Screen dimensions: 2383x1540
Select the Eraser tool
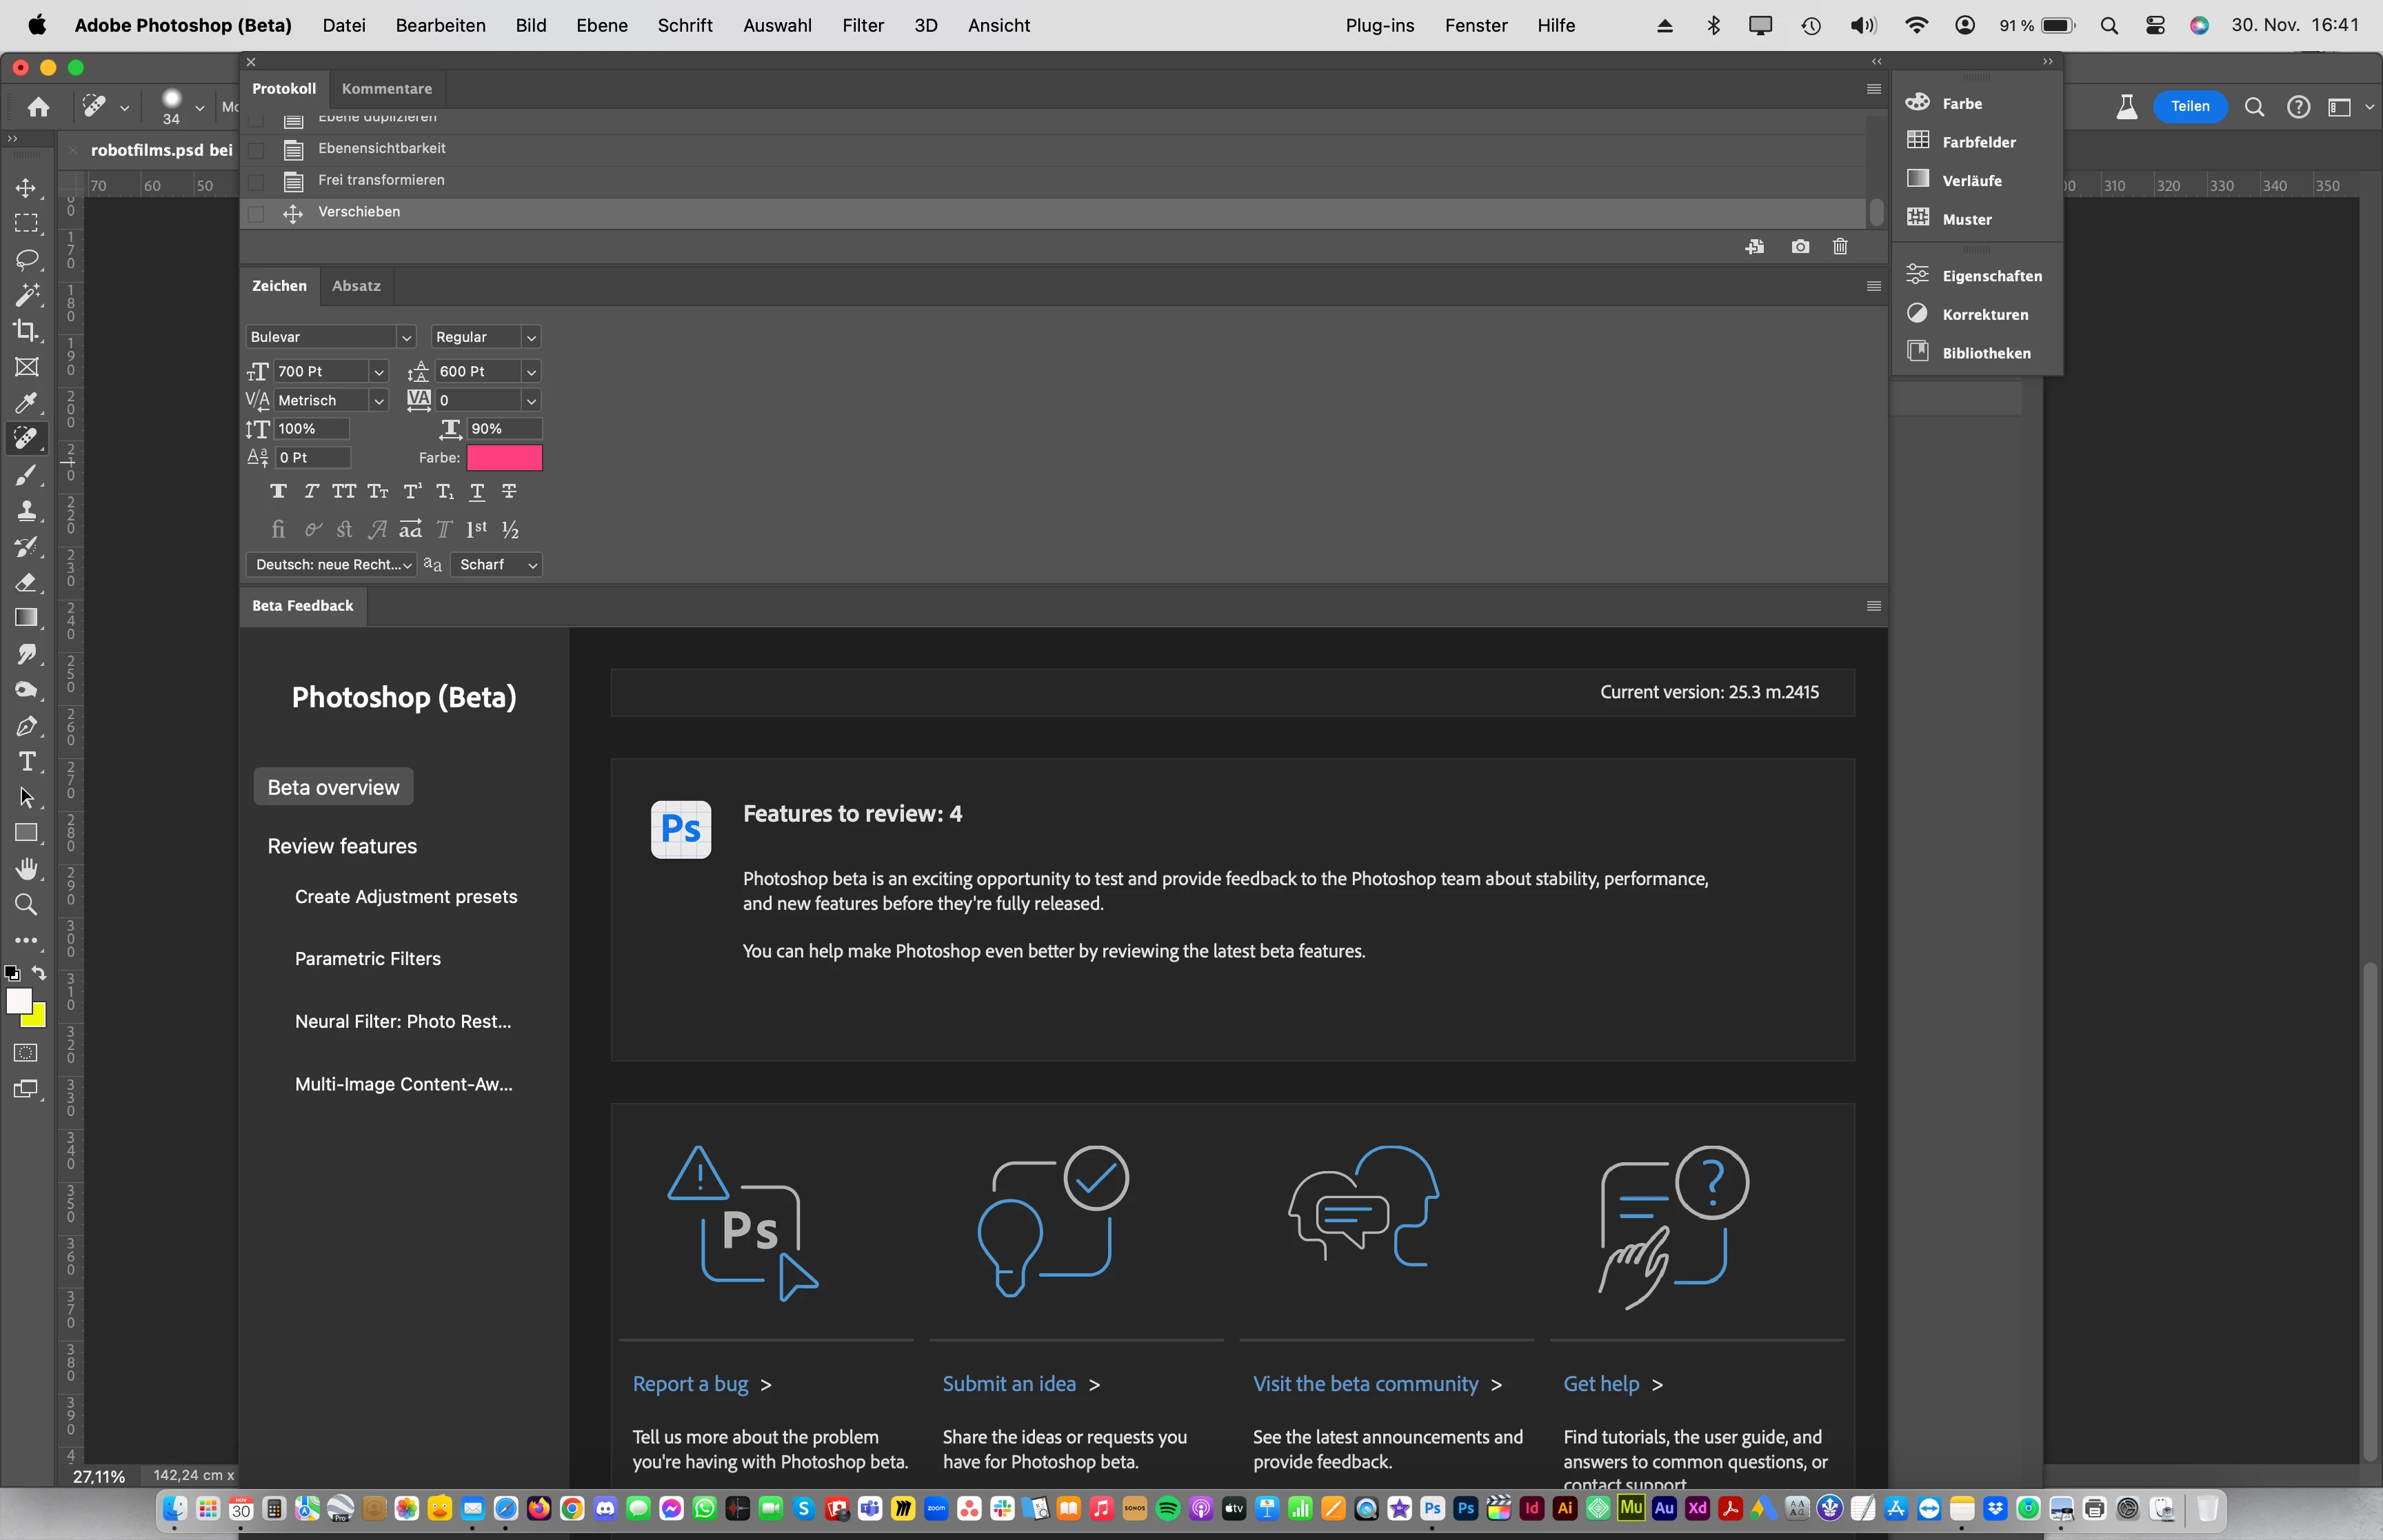click(x=27, y=582)
